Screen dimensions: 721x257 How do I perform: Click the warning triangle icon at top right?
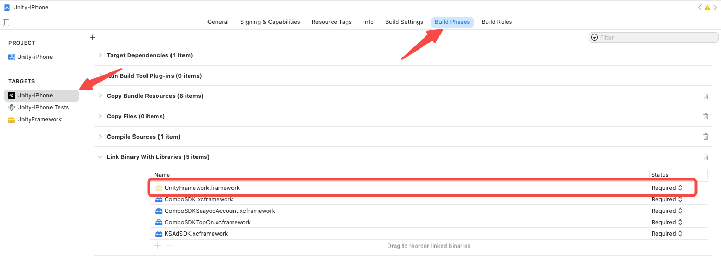707,8
